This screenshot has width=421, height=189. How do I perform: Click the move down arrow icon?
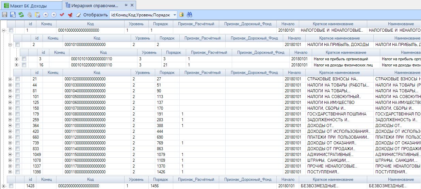(54, 15)
